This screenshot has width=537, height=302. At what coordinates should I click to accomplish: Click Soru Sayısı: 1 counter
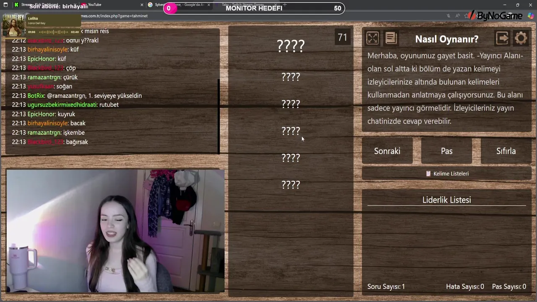386,286
